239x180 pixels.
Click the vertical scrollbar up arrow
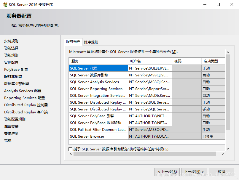[228, 52]
